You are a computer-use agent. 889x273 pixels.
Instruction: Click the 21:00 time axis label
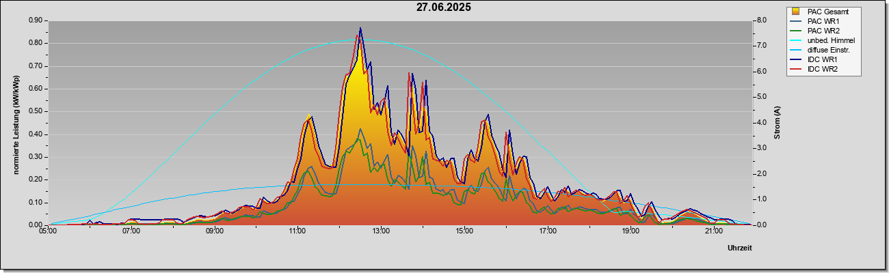[714, 231]
